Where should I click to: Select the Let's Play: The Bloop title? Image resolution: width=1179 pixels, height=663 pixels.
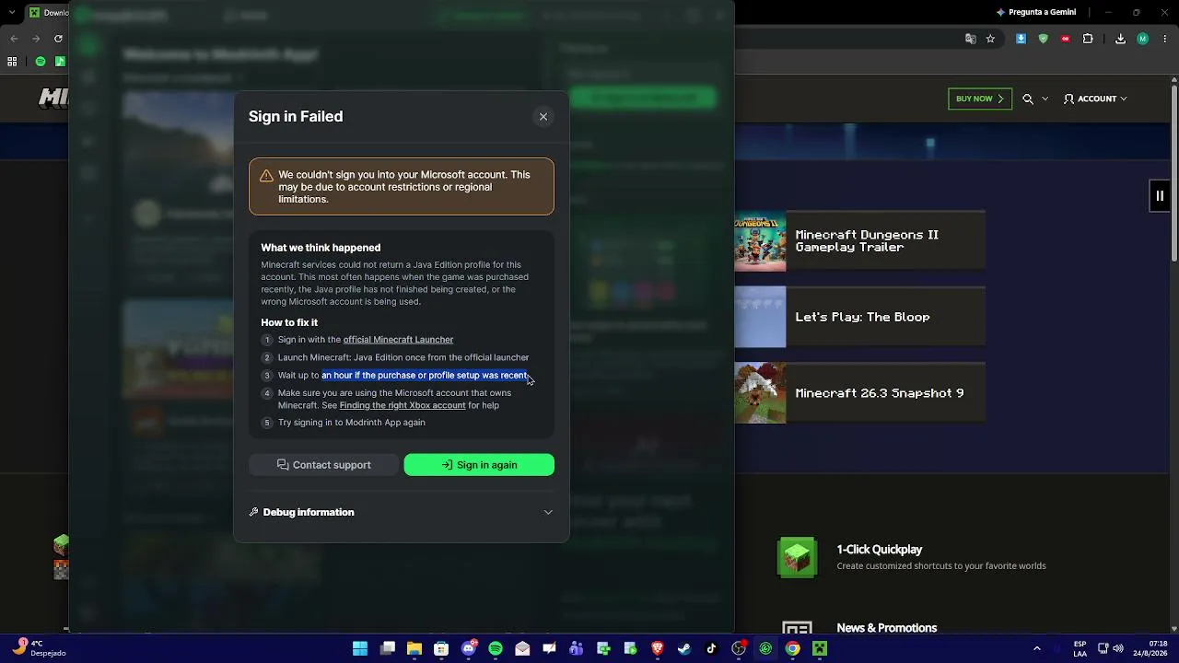click(x=862, y=317)
